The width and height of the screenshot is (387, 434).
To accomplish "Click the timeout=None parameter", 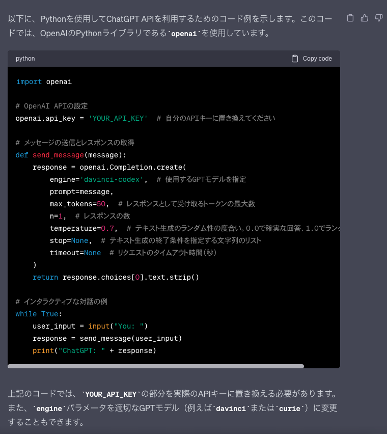I will [75, 253].
